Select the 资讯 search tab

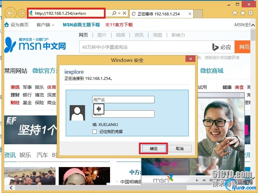(x=139, y=35)
